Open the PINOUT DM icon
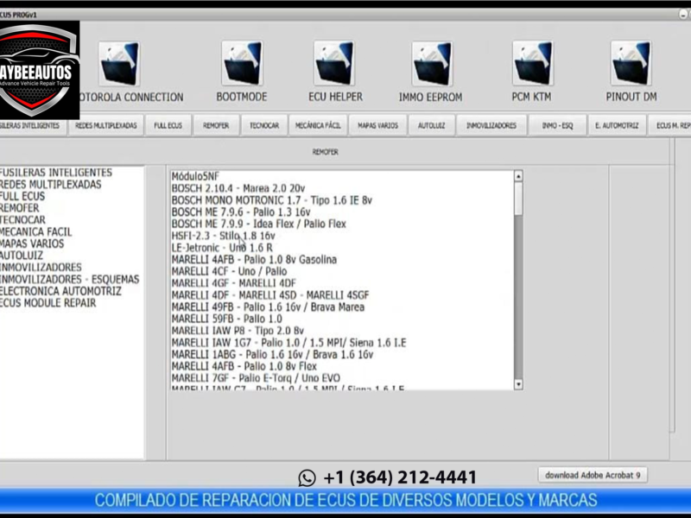This screenshot has width=691, height=518. (631, 64)
